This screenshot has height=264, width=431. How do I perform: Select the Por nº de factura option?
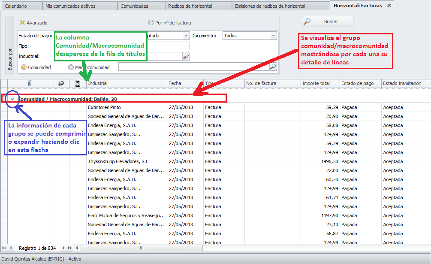pos(151,23)
